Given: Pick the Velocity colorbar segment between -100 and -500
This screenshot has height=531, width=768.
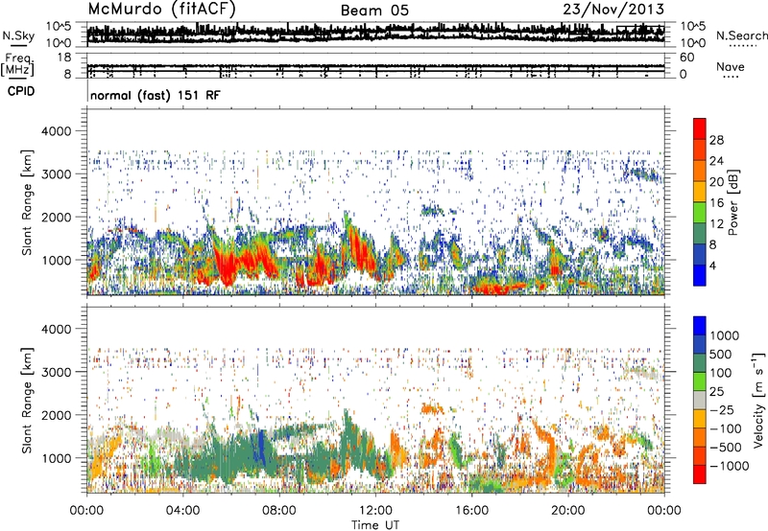Looking at the screenshot, I should (700, 438).
